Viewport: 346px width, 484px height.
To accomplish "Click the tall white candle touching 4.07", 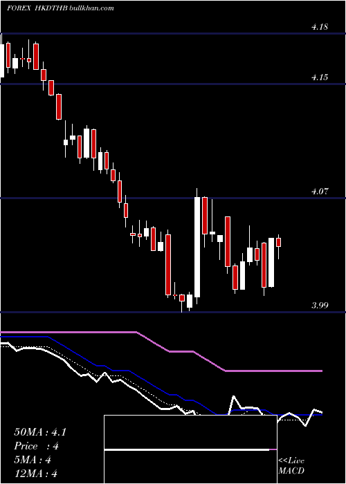I will click(197, 247).
